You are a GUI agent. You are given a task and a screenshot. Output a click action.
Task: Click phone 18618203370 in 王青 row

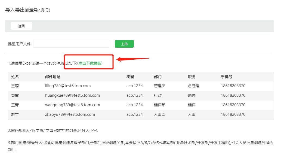click(x=233, y=105)
